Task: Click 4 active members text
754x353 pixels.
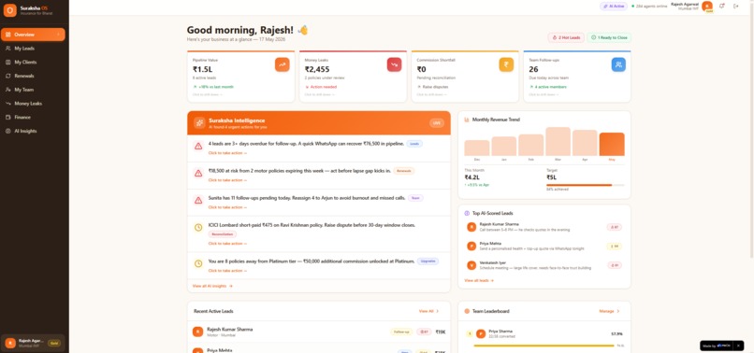Action: point(551,87)
